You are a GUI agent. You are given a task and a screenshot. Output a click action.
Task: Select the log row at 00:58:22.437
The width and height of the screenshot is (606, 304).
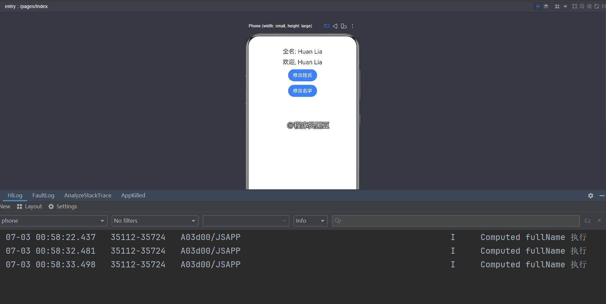[x=303, y=237]
